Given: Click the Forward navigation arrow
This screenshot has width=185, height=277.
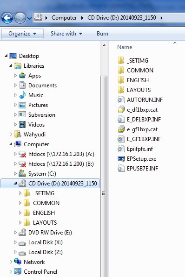Looking at the screenshot, I should [x=20, y=18].
